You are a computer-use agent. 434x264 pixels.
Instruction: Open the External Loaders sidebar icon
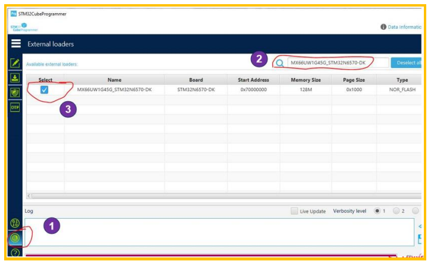[15, 238]
